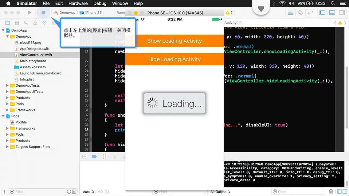Screen dimensions: 349x196
Task: Tap Hide Loading Activity button
Action: point(174,59)
